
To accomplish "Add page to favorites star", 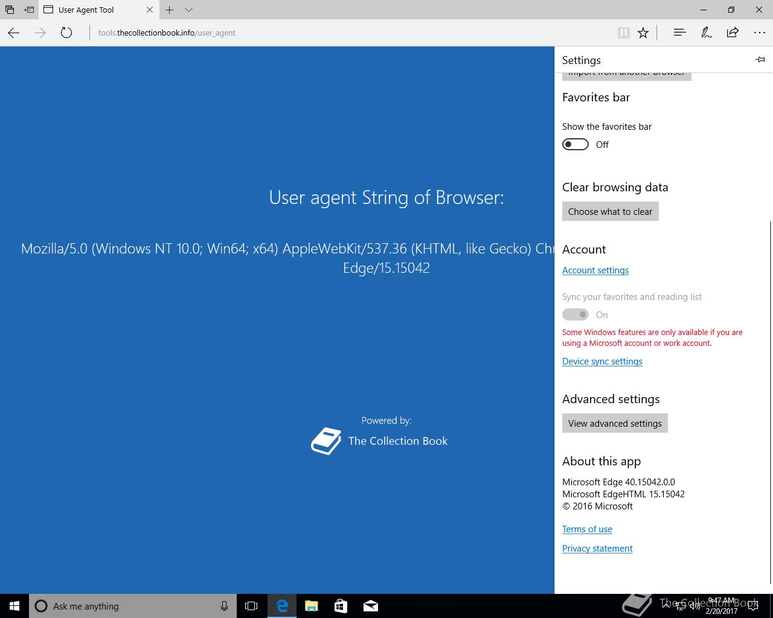I will pyautogui.click(x=643, y=33).
